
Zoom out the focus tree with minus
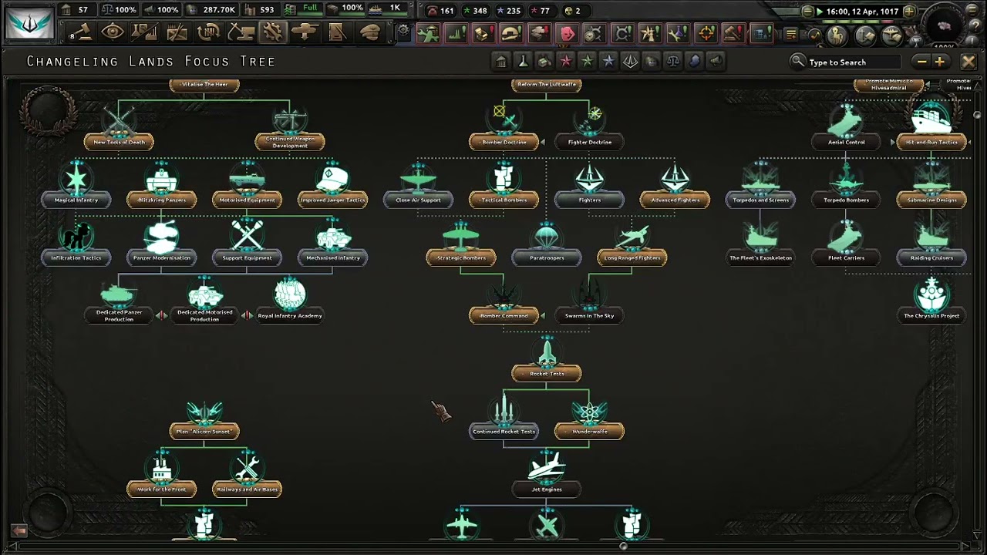pos(921,62)
